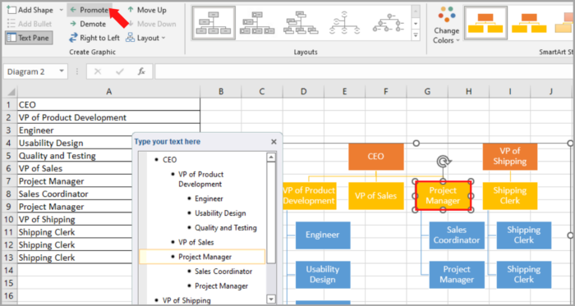
Task: Select the Usability Design blue shape
Action: click(x=323, y=275)
